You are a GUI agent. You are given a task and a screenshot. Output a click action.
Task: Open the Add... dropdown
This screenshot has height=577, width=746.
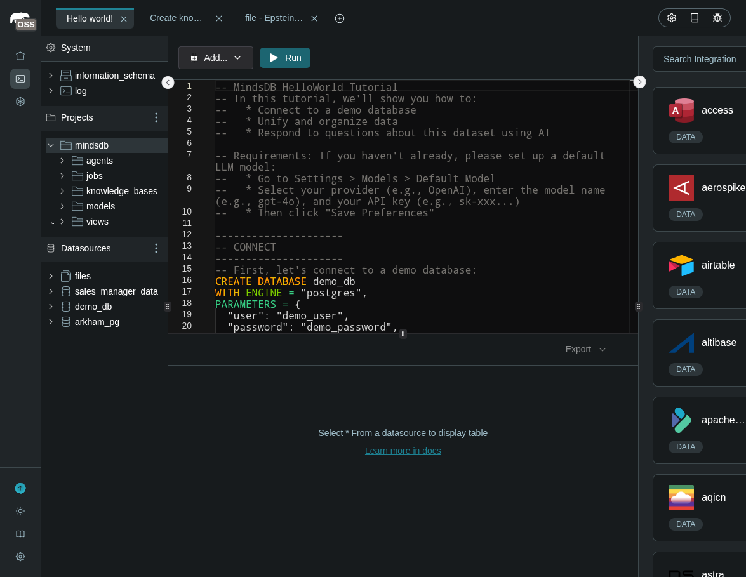tap(215, 58)
